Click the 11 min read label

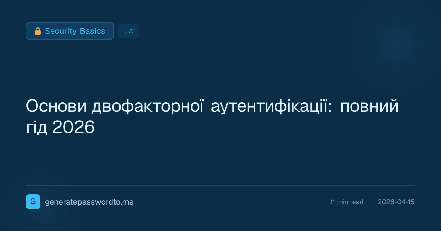pyautogui.click(x=347, y=202)
